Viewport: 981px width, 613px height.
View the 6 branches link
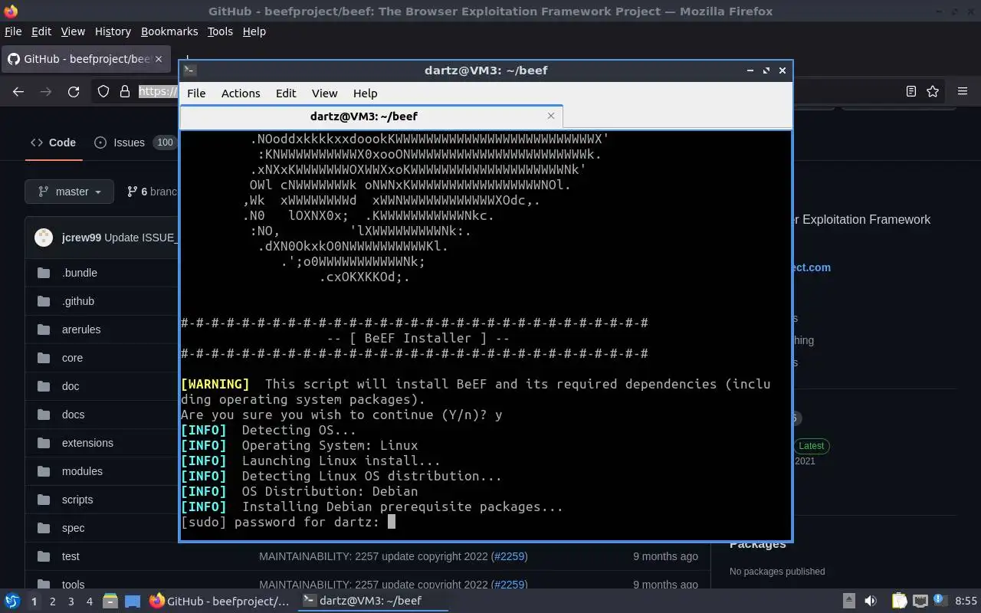click(x=153, y=192)
